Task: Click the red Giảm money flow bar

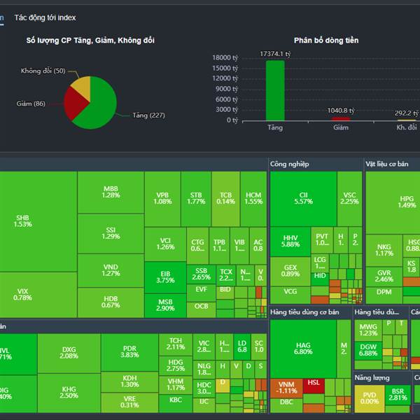Action: click(341, 119)
